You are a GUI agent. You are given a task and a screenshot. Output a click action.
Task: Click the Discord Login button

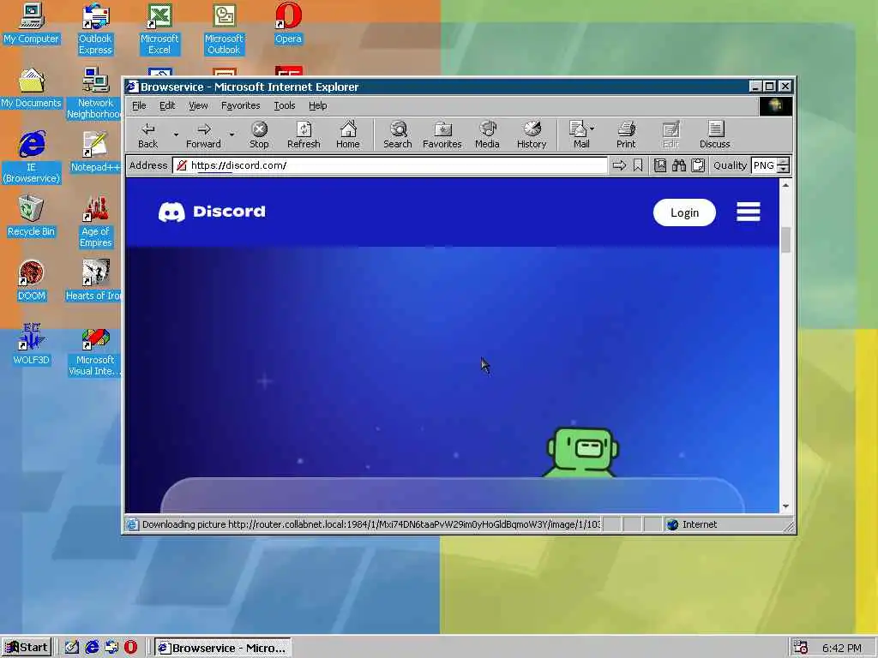click(684, 212)
